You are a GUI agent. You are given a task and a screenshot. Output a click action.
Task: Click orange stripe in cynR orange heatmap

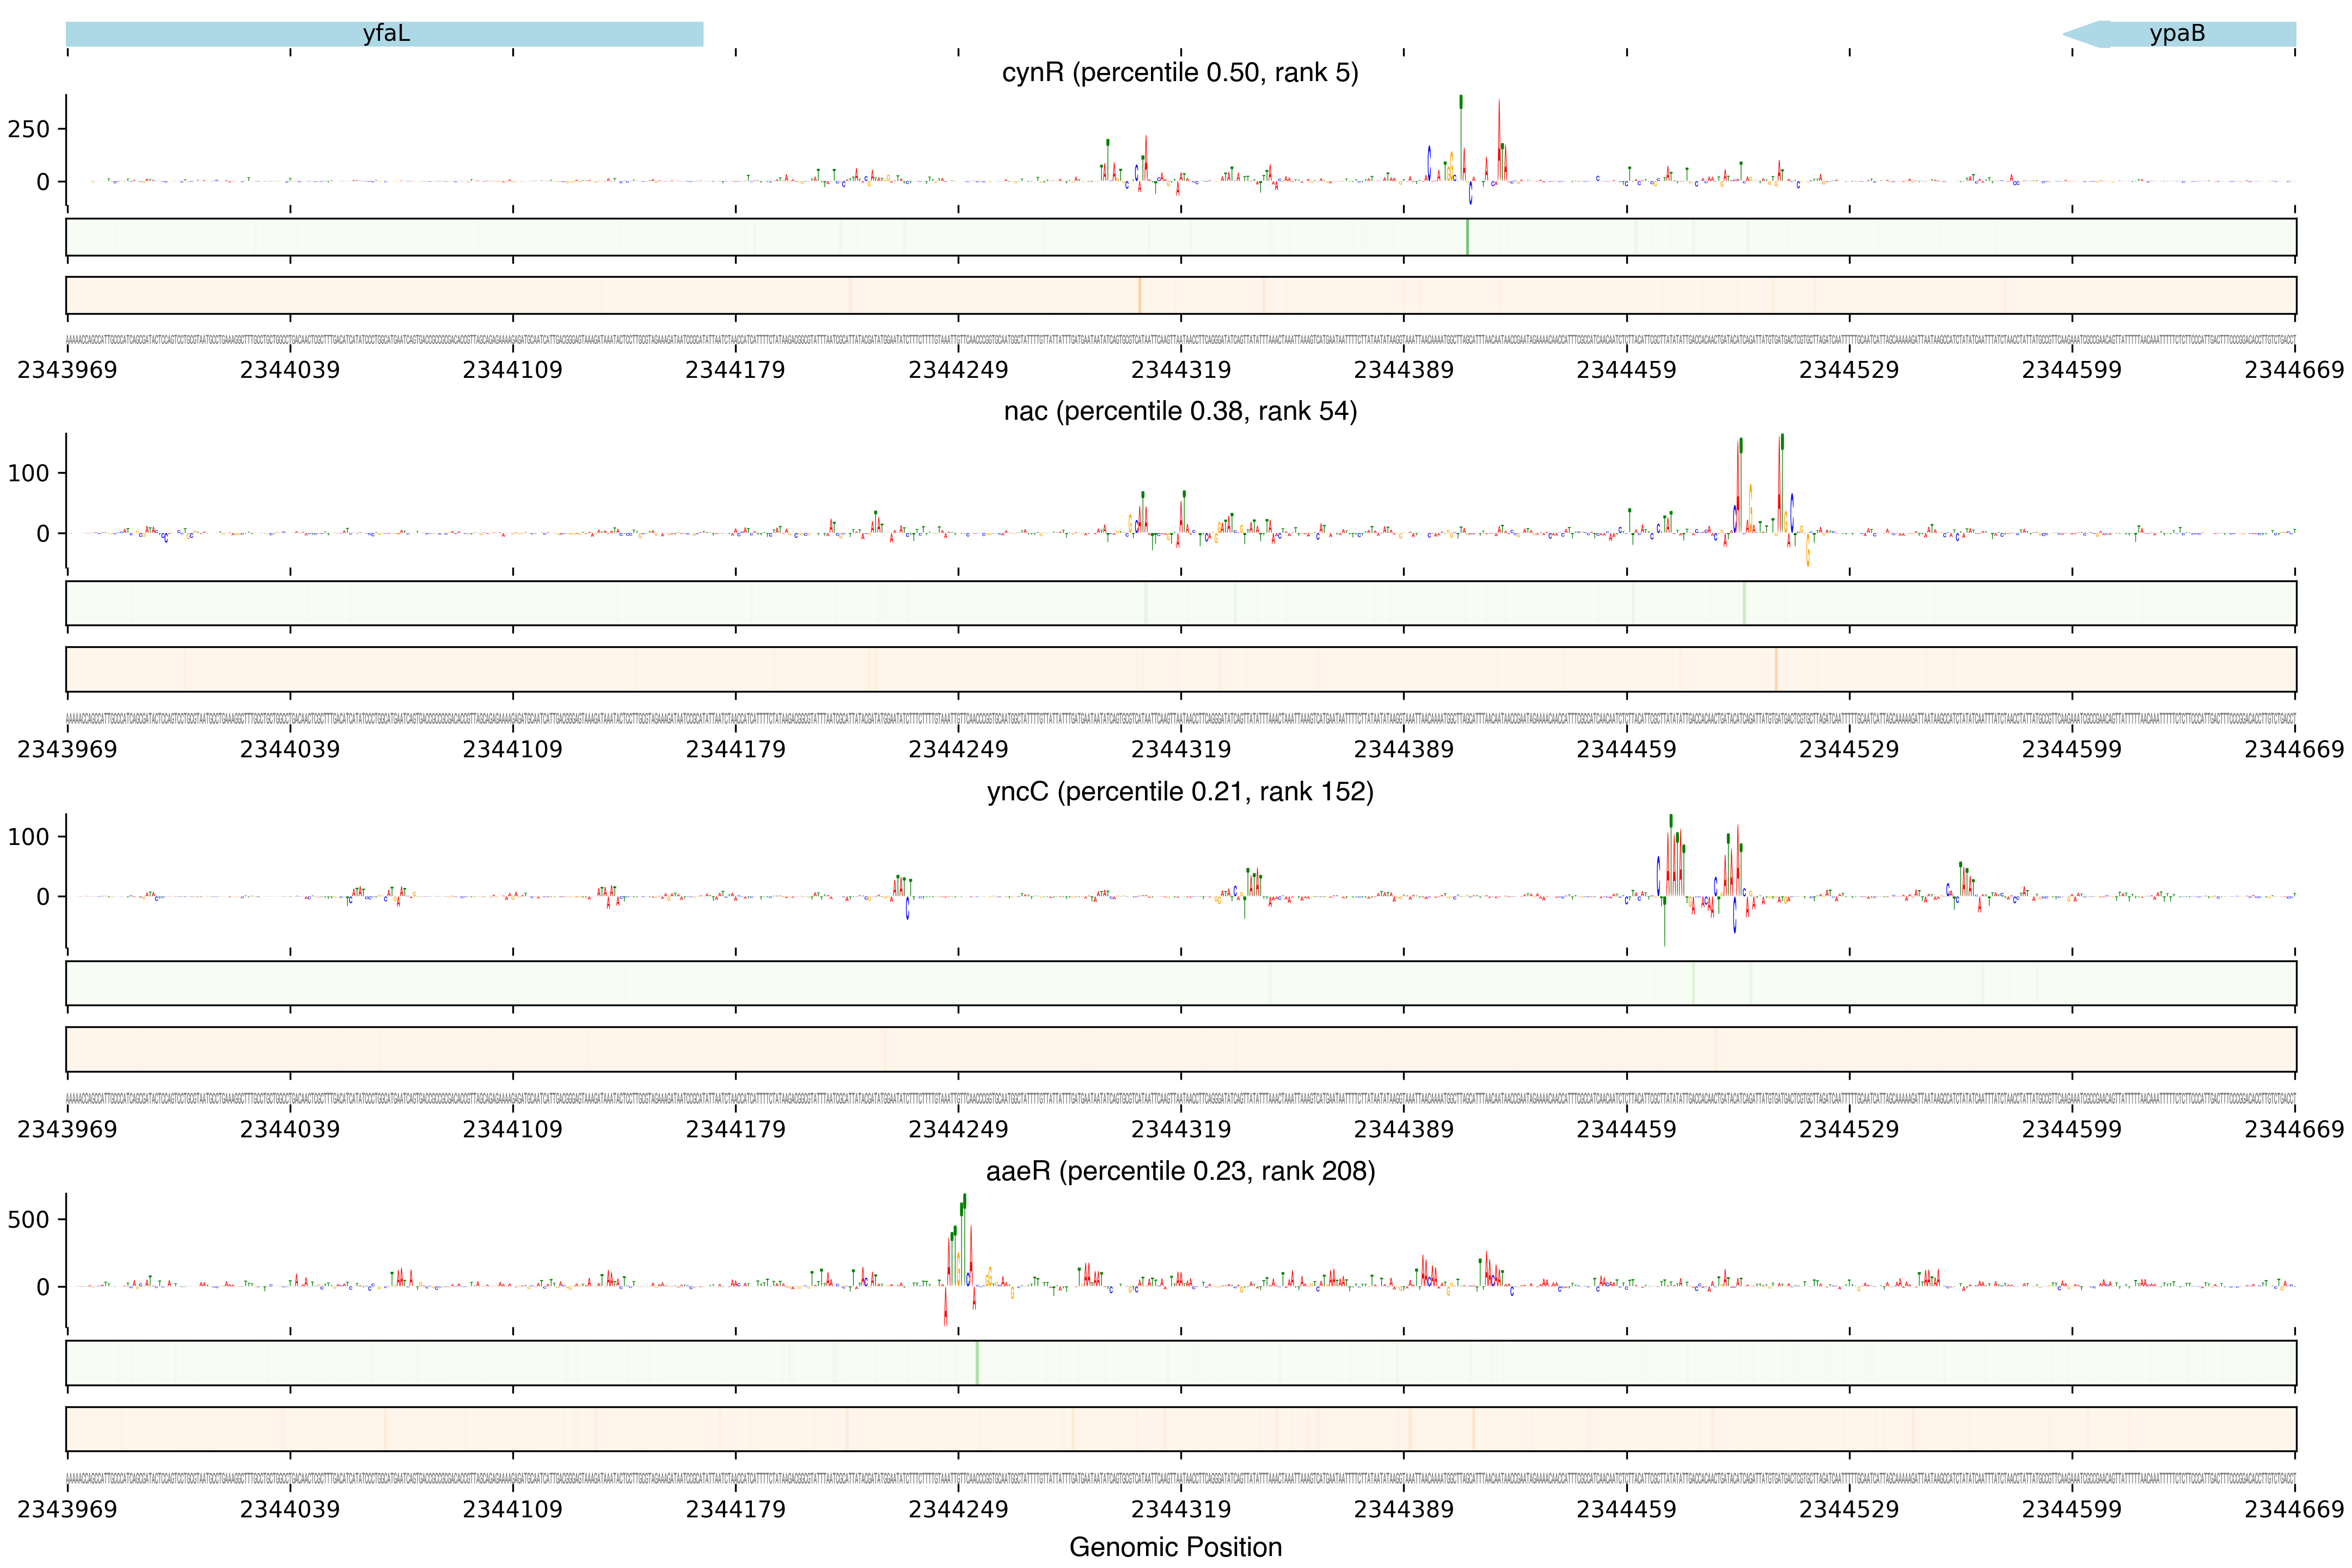pos(1139,295)
